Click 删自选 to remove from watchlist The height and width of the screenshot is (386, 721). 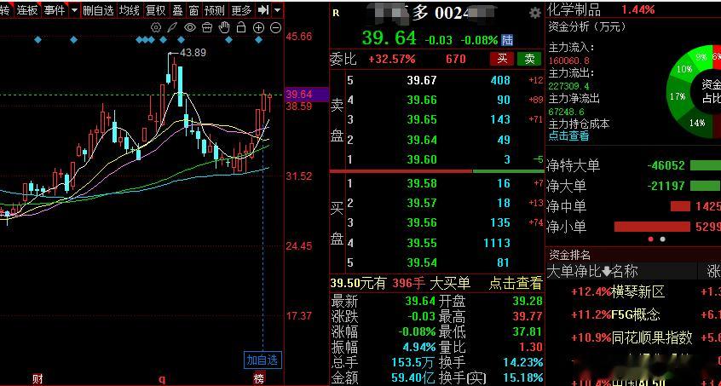(98, 9)
